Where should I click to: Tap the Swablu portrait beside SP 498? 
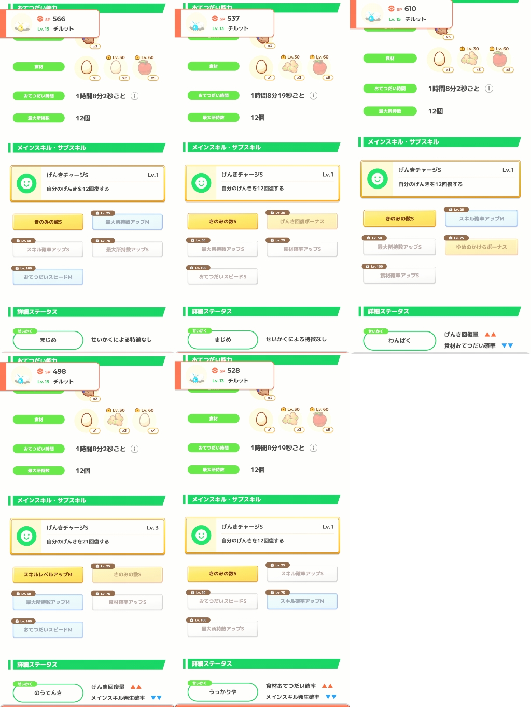click(x=21, y=378)
